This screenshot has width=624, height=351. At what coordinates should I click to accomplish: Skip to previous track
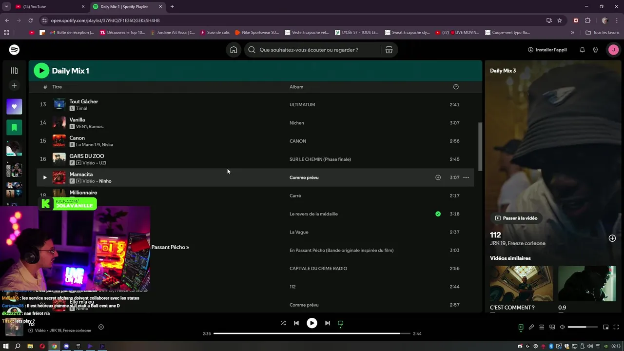(x=296, y=323)
